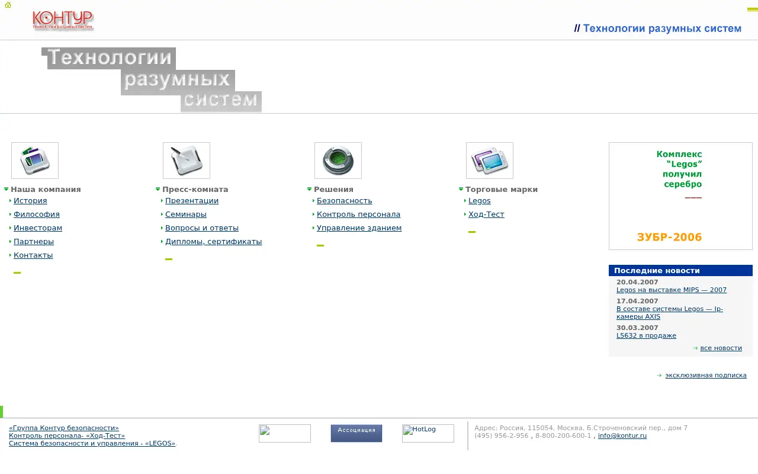Click the Торговые марки heading
758x474 pixels.
pyautogui.click(x=502, y=190)
